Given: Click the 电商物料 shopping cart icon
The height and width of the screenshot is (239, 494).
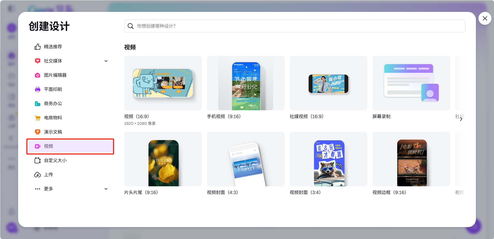Looking at the screenshot, I should point(38,118).
